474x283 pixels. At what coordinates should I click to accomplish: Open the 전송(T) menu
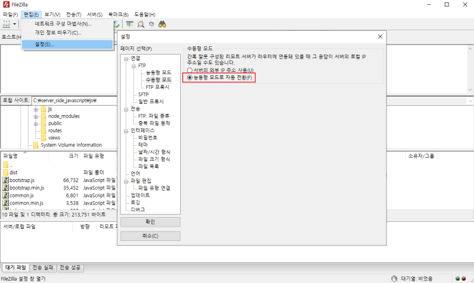point(73,14)
